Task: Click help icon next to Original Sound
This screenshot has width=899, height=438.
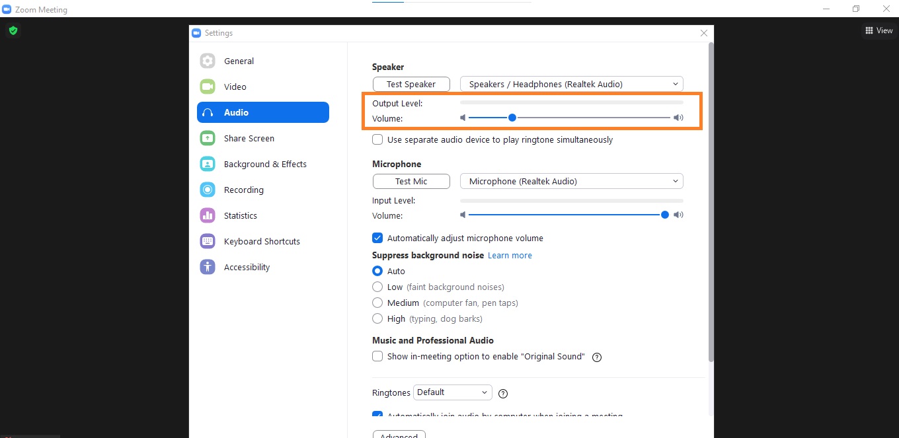Action: click(x=597, y=357)
